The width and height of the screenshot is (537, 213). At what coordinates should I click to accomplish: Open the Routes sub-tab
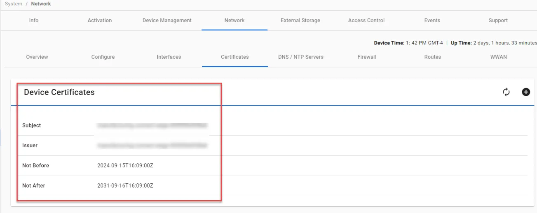433,57
